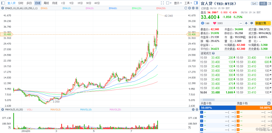Click the blue bid level 2 badge
Screen dimensions: 272x133
click(202, 116)
